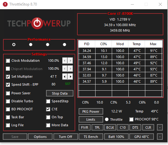Uncheck Speed Shift - EPP checkbox

8,84
